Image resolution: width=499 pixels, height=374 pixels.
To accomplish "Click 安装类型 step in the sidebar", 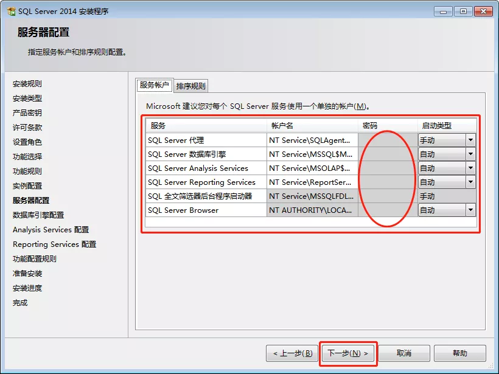I will click(x=27, y=99).
